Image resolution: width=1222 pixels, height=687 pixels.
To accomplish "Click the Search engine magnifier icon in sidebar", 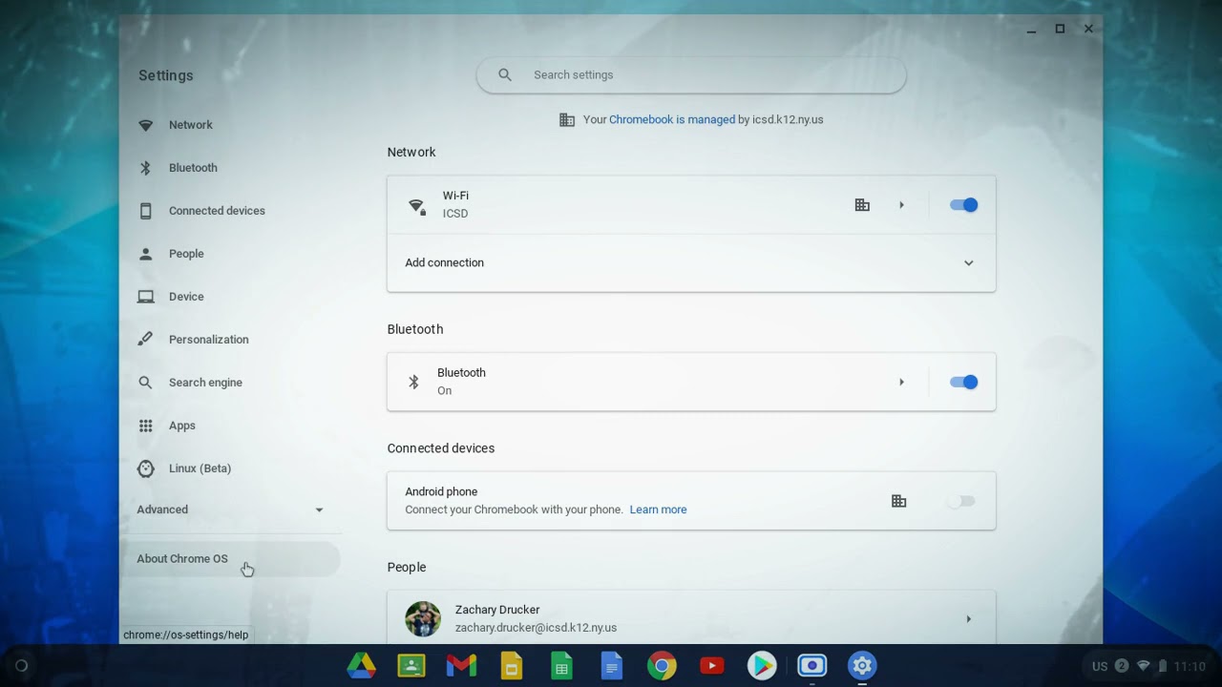I will coord(145,383).
